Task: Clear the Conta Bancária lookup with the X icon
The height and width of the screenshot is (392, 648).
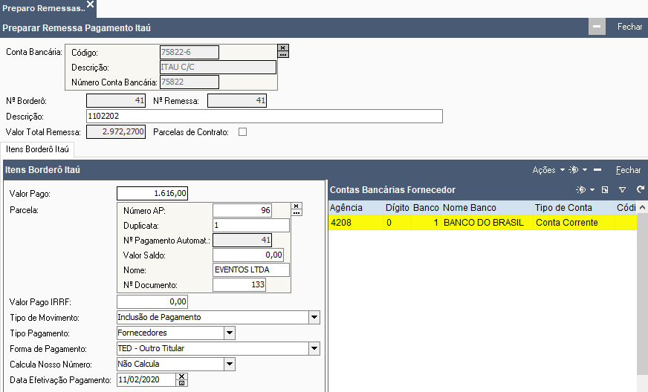Action: point(283,48)
